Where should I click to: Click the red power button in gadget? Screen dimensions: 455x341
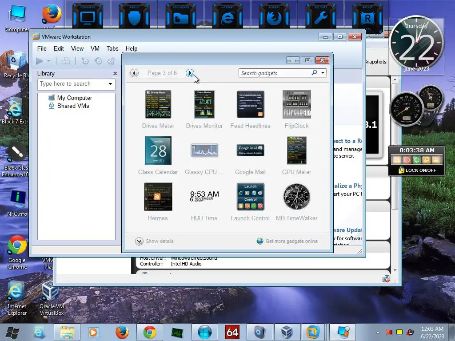(407, 160)
